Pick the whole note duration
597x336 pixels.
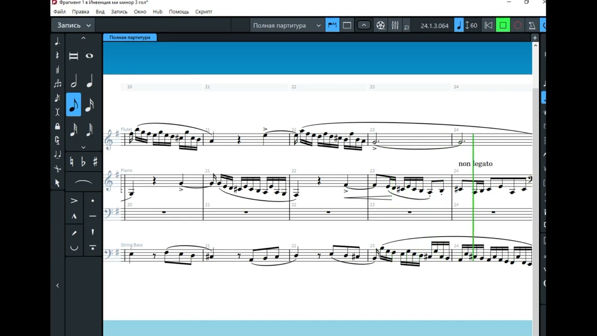coord(90,56)
